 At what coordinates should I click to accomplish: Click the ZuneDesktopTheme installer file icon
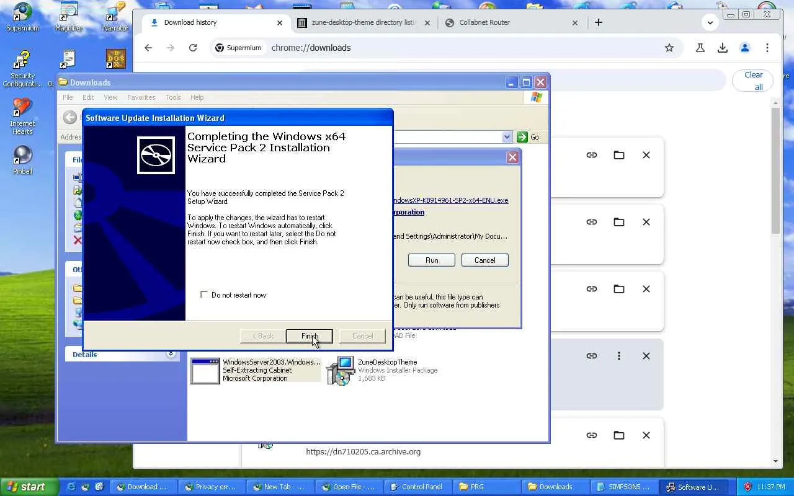click(x=340, y=370)
